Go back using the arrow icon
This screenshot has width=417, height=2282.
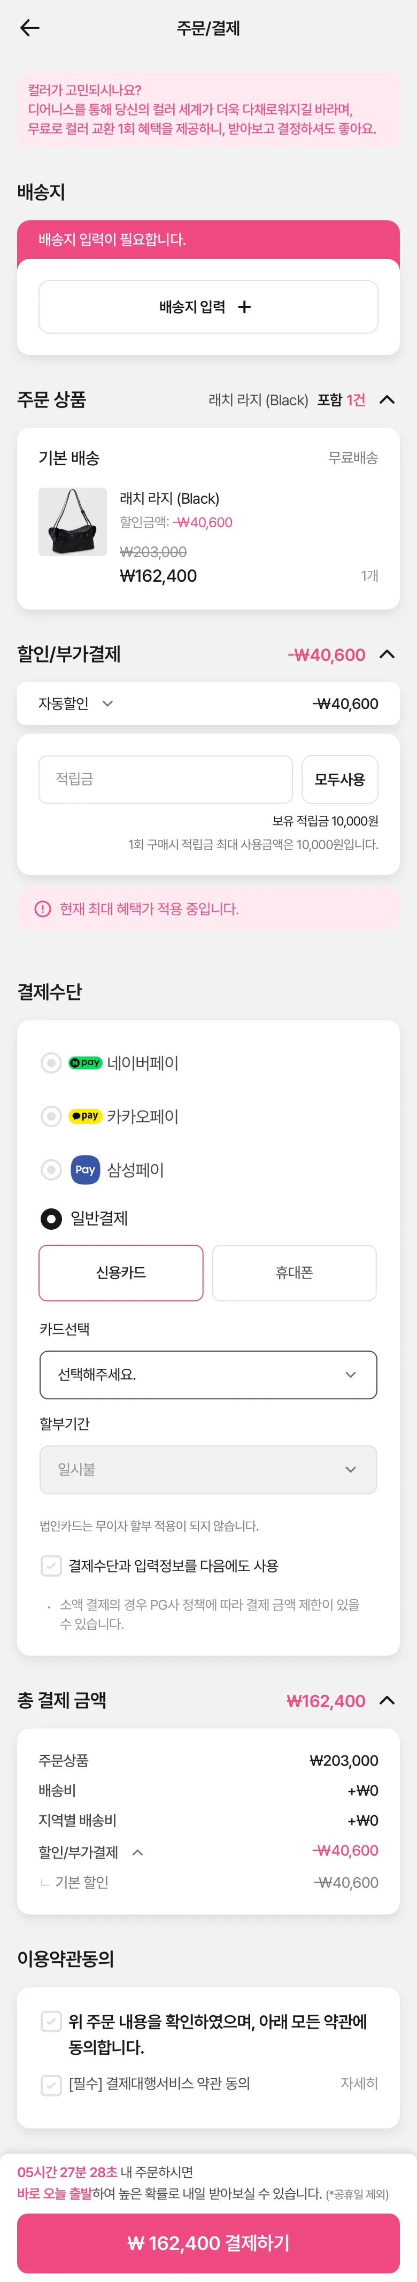coord(30,28)
